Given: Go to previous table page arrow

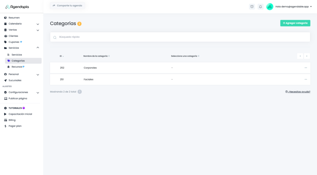Looking at the screenshot, I should (300, 56).
